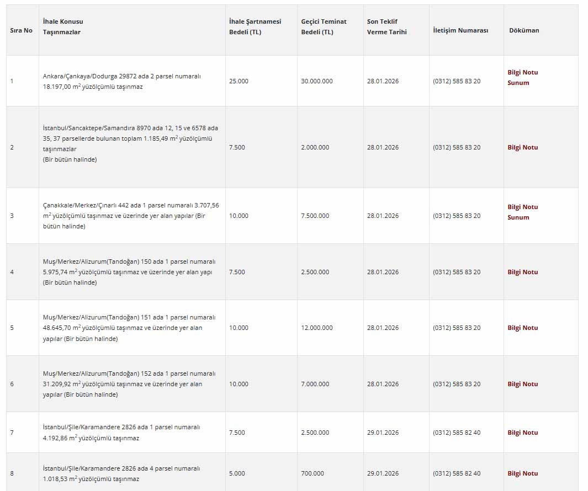Open Bilgi Notu for Çanakkale Çınarlı row
588x491 pixels.
[x=522, y=207]
